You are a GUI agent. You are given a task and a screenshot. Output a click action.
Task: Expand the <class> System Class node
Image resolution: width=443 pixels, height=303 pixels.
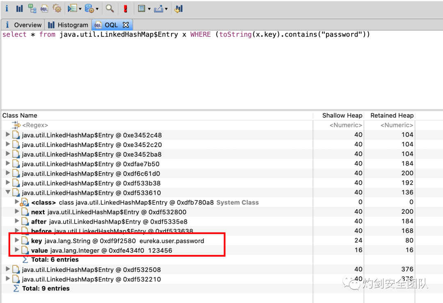17,202
